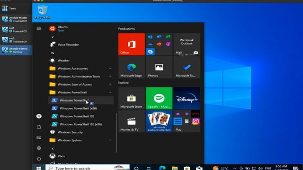Screen dimensions: 303x170
Task: Launch Microsoft Edge tile
Action: click(132, 67)
